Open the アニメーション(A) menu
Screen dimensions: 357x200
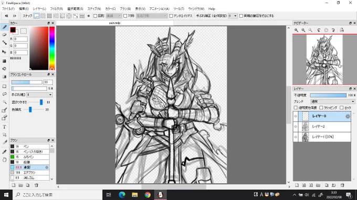(x=160, y=9)
